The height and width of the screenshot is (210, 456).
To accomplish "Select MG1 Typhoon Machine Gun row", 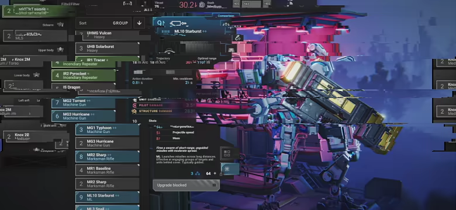I will coord(108,129).
